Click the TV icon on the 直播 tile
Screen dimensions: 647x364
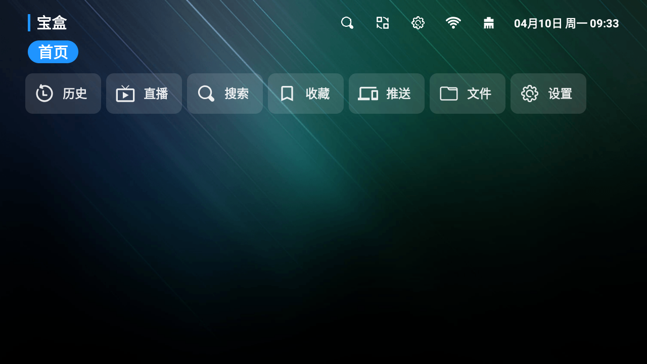point(125,94)
